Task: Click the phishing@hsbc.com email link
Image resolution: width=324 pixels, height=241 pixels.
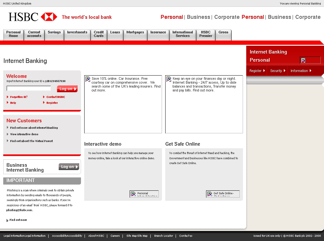Action: click(19, 210)
